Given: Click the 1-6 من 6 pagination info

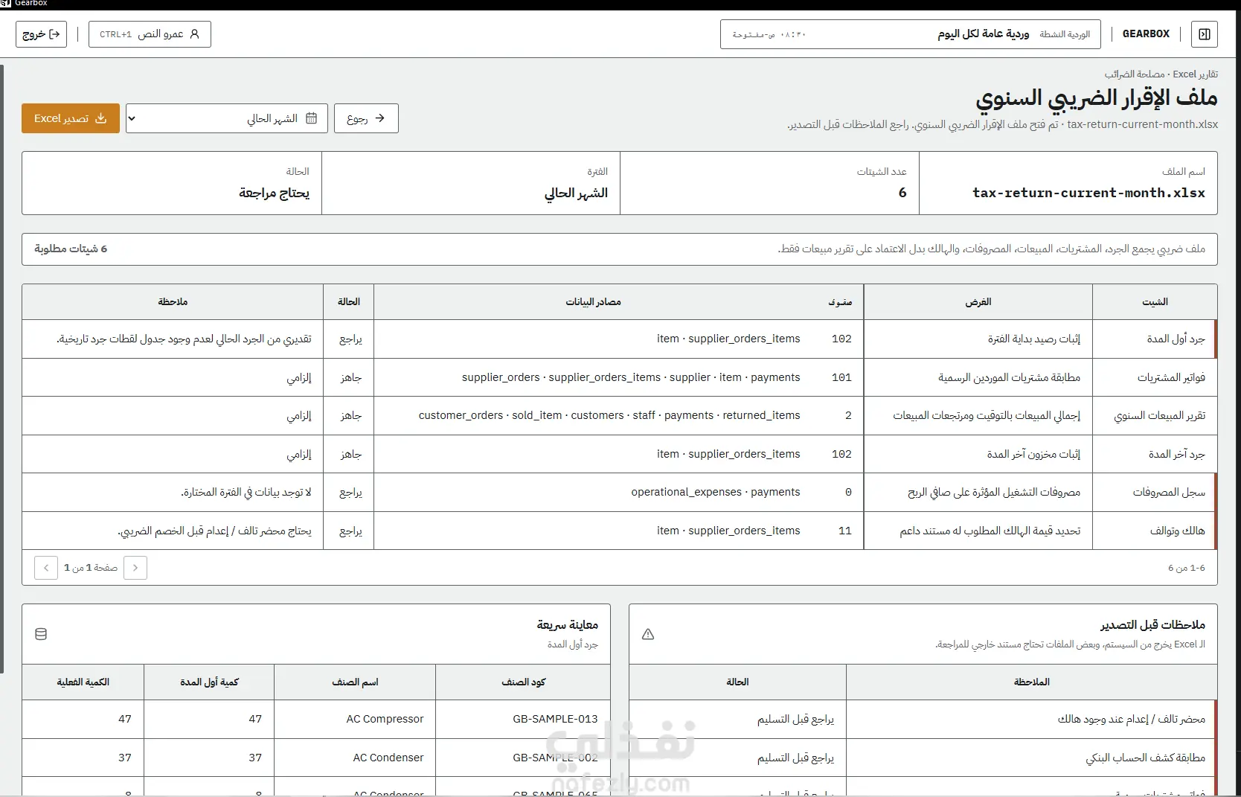Looking at the screenshot, I should pyautogui.click(x=1187, y=568).
